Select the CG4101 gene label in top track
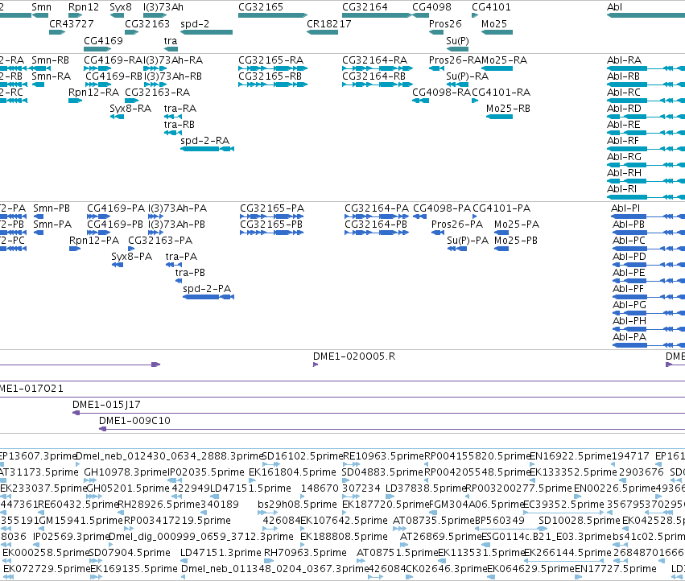Viewport: 685px width, 581px height. tap(491, 7)
